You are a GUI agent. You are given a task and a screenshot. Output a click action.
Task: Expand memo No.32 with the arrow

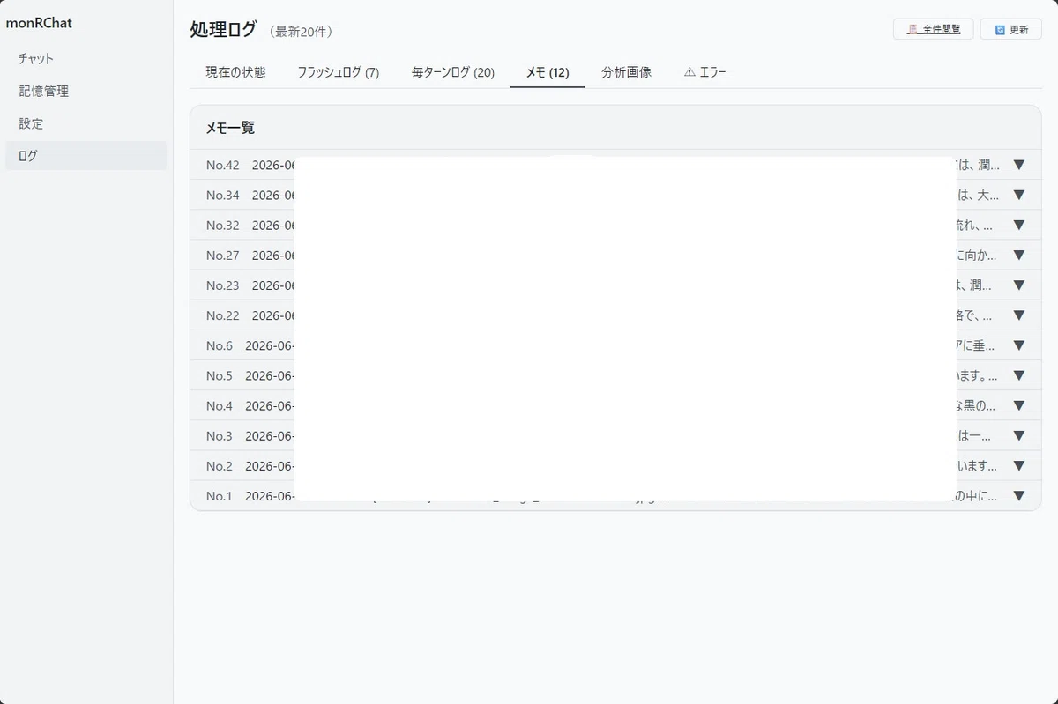pos(1019,225)
